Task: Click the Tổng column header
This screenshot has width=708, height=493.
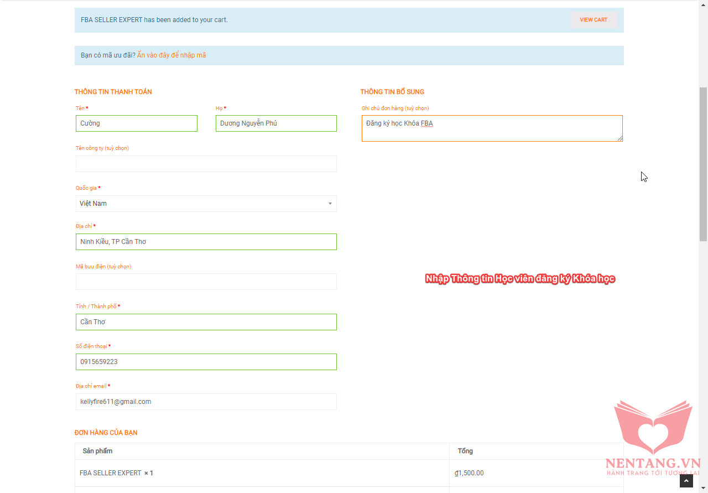Action: (x=465, y=451)
